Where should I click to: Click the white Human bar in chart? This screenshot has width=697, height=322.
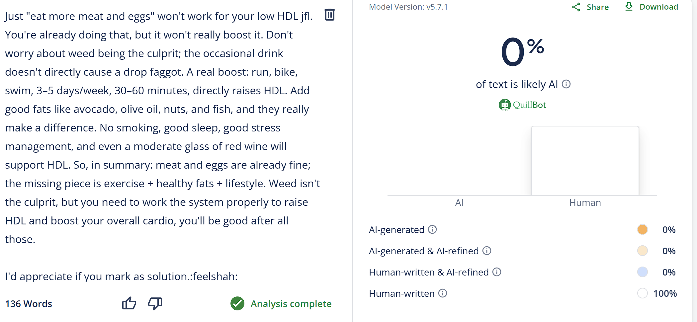coord(585,161)
